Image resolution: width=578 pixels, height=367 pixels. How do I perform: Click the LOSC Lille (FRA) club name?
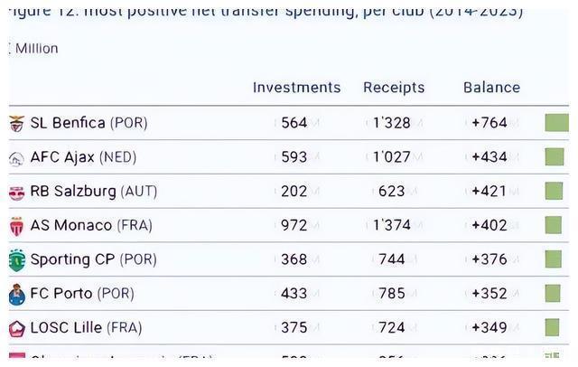[86, 327]
